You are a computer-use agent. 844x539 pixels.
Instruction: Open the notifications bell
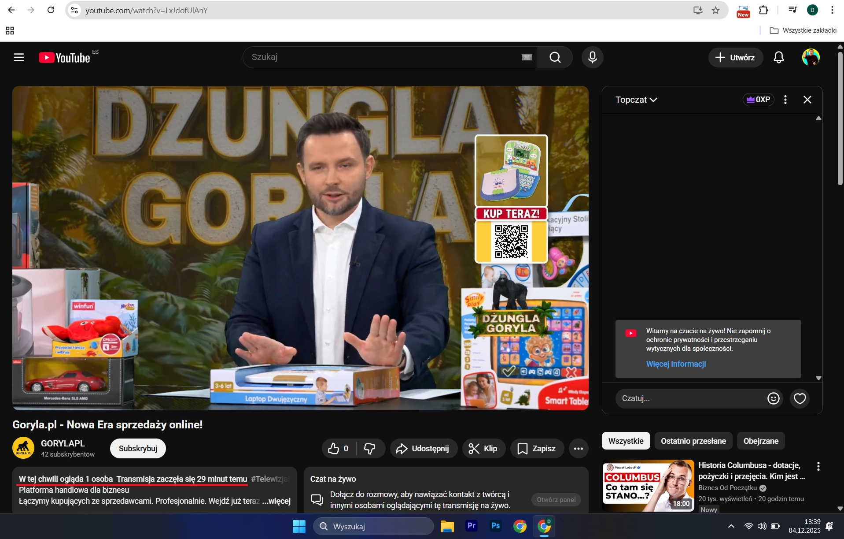click(x=778, y=57)
